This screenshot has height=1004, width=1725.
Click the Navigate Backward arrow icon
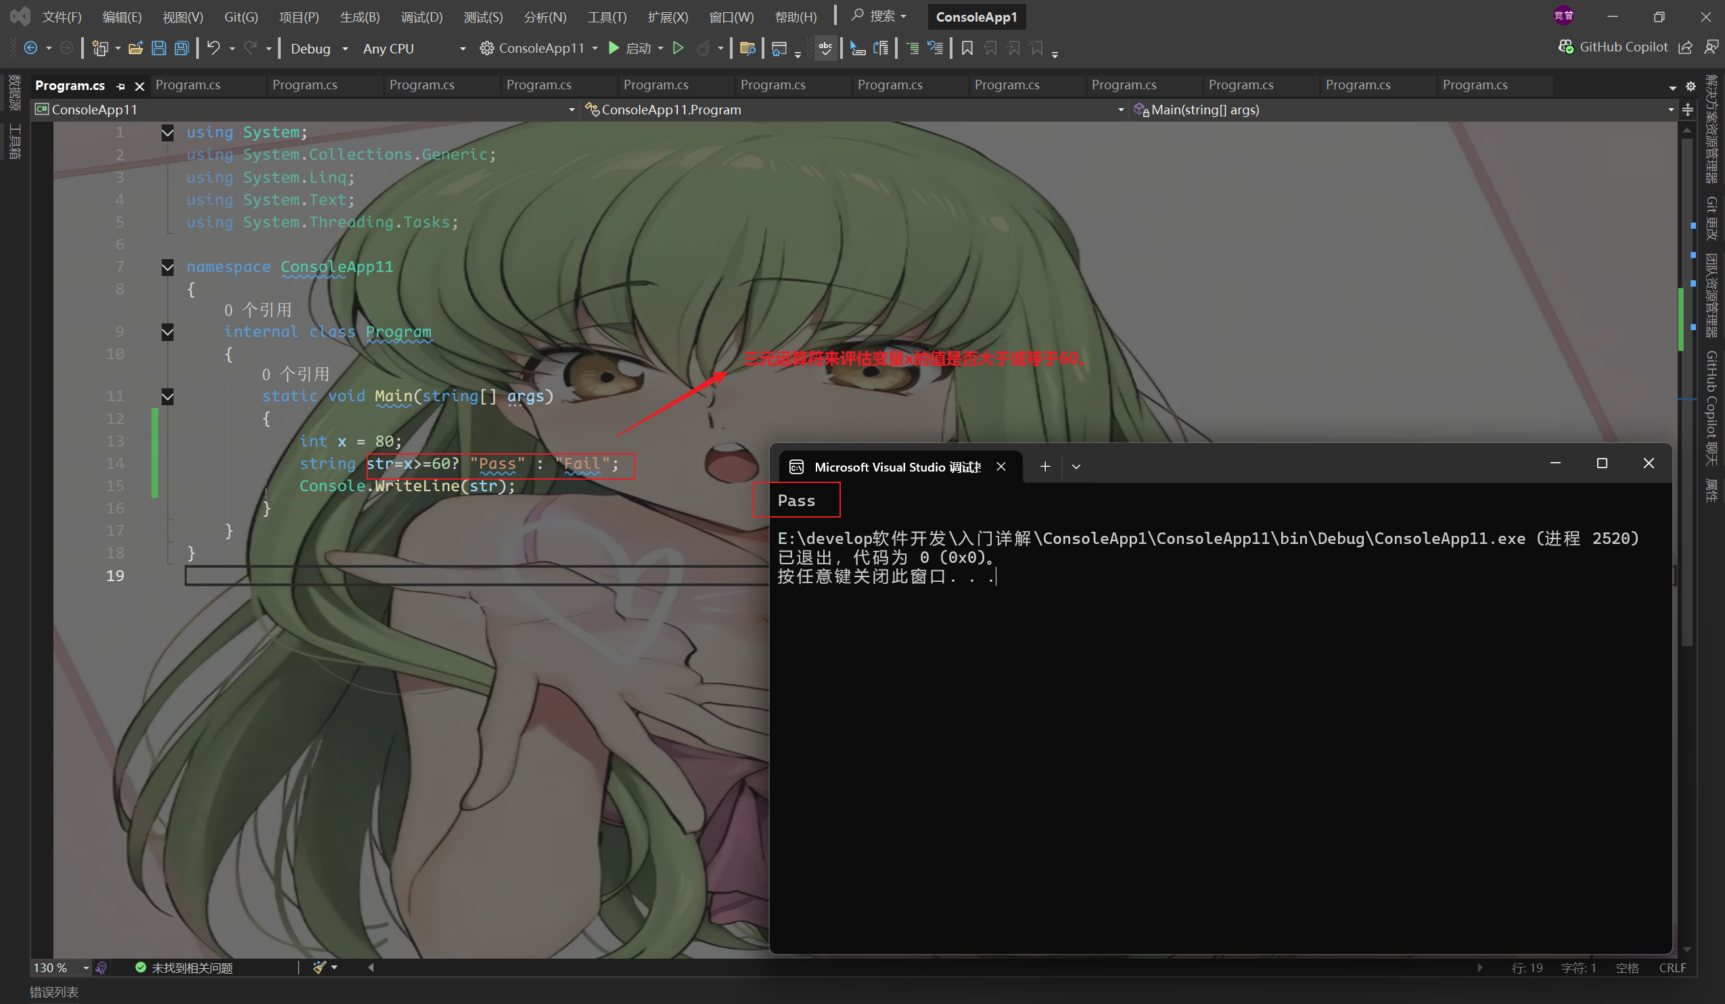(30, 48)
